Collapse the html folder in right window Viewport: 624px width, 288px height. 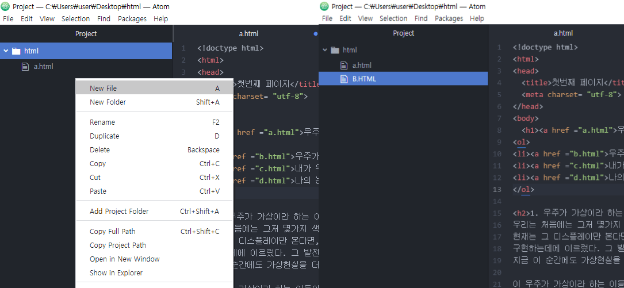pos(325,50)
